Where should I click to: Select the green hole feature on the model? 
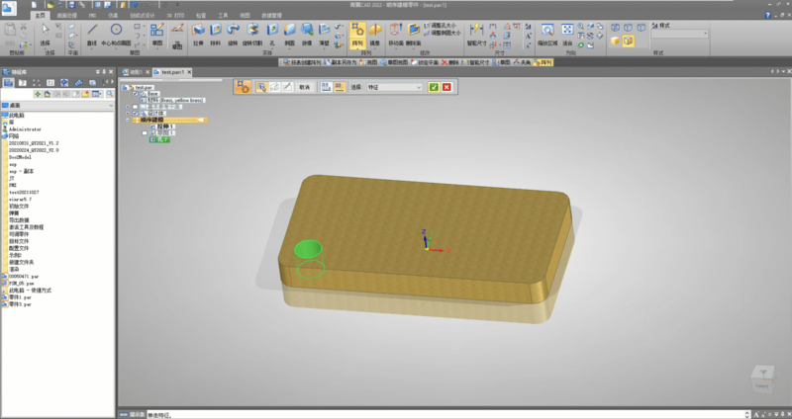point(308,250)
